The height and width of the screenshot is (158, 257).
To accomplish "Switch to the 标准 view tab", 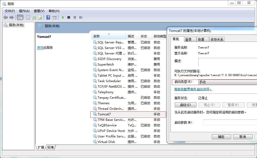I will pos(51,147).
